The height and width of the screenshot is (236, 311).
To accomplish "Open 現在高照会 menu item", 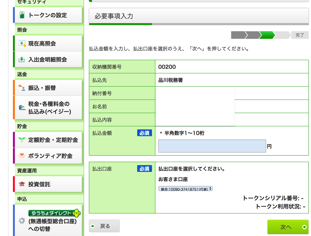I will point(42,44).
